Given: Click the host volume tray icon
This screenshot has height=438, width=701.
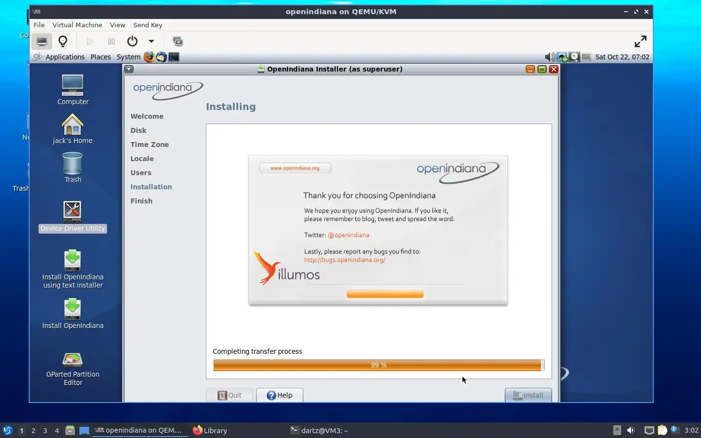Looking at the screenshot, I should pos(631,430).
